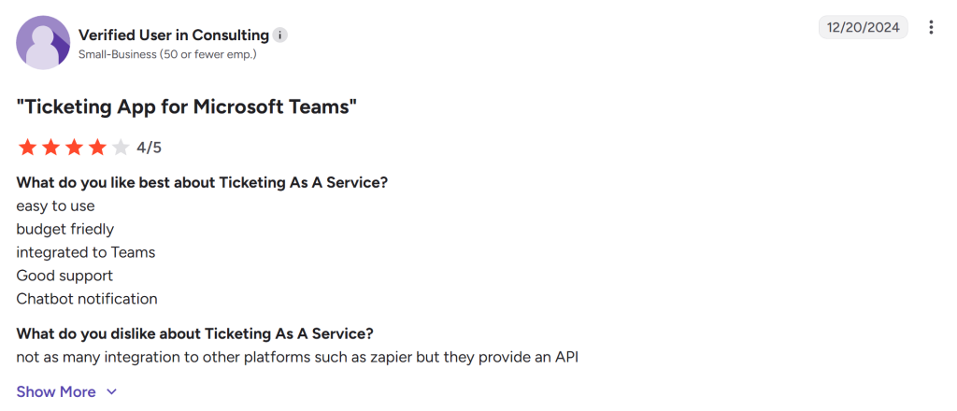This screenshot has width=957, height=411.
Task: Select the second red rating star
Action: (50, 148)
